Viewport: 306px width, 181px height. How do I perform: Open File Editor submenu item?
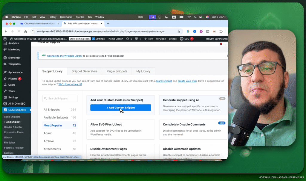10,143
